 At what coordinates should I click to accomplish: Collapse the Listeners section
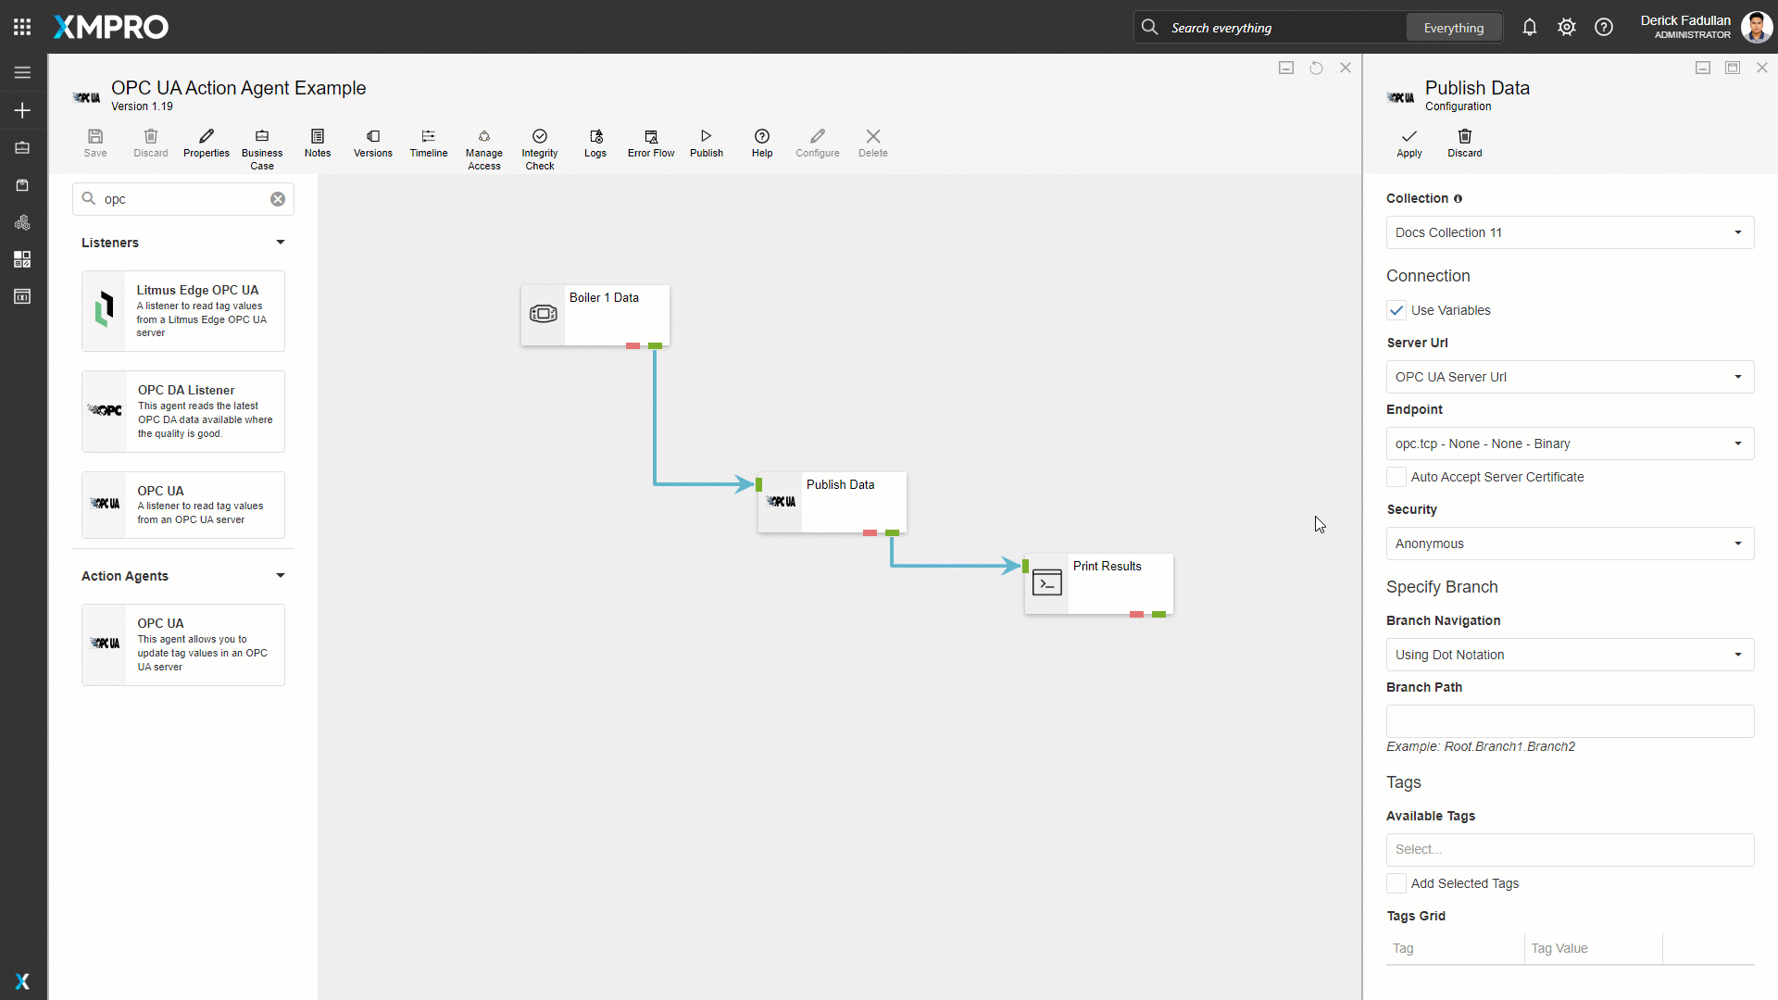coord(280,243)
